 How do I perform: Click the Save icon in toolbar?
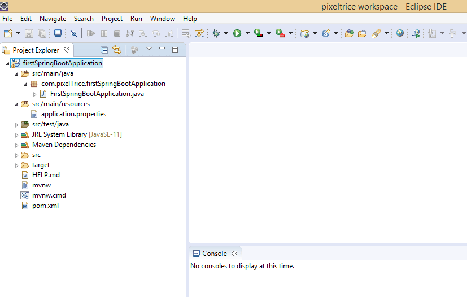point(29,33)
